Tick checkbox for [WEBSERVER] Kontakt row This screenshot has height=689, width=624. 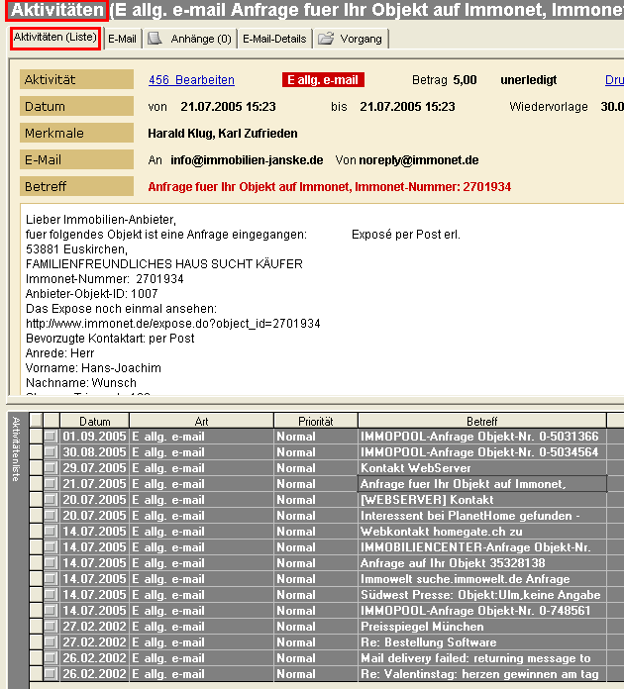tap(51, 500)
